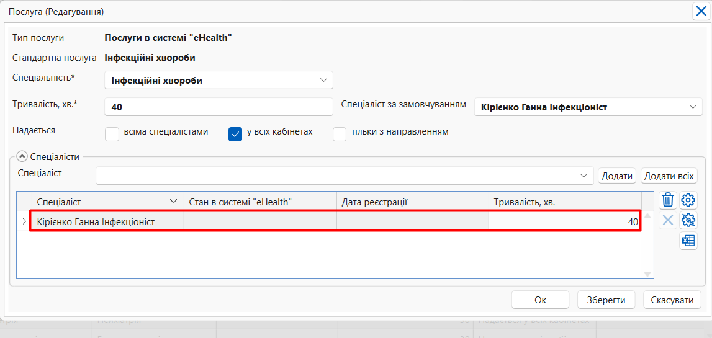
Task: Collapse the Спеціалісти section
Action: pyautogui.click(x=22, y=156)
